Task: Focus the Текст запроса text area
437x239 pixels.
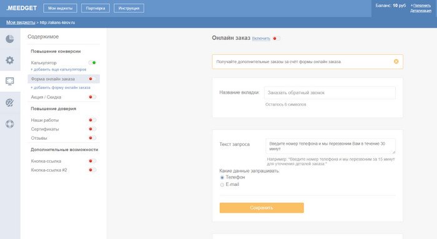Action: point(330,146)
